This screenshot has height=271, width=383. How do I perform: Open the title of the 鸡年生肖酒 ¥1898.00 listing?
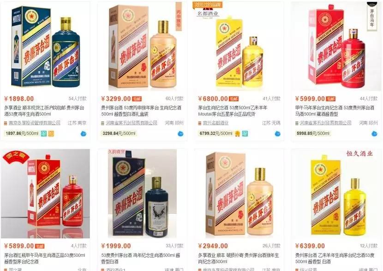pyautogui.click(x=44, y=111)
